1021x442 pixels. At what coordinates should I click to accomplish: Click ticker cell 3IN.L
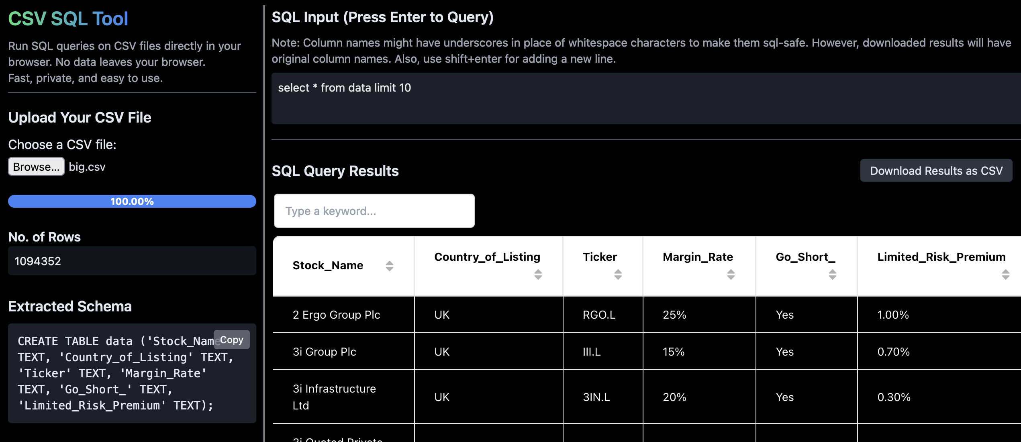click(596, 397)
